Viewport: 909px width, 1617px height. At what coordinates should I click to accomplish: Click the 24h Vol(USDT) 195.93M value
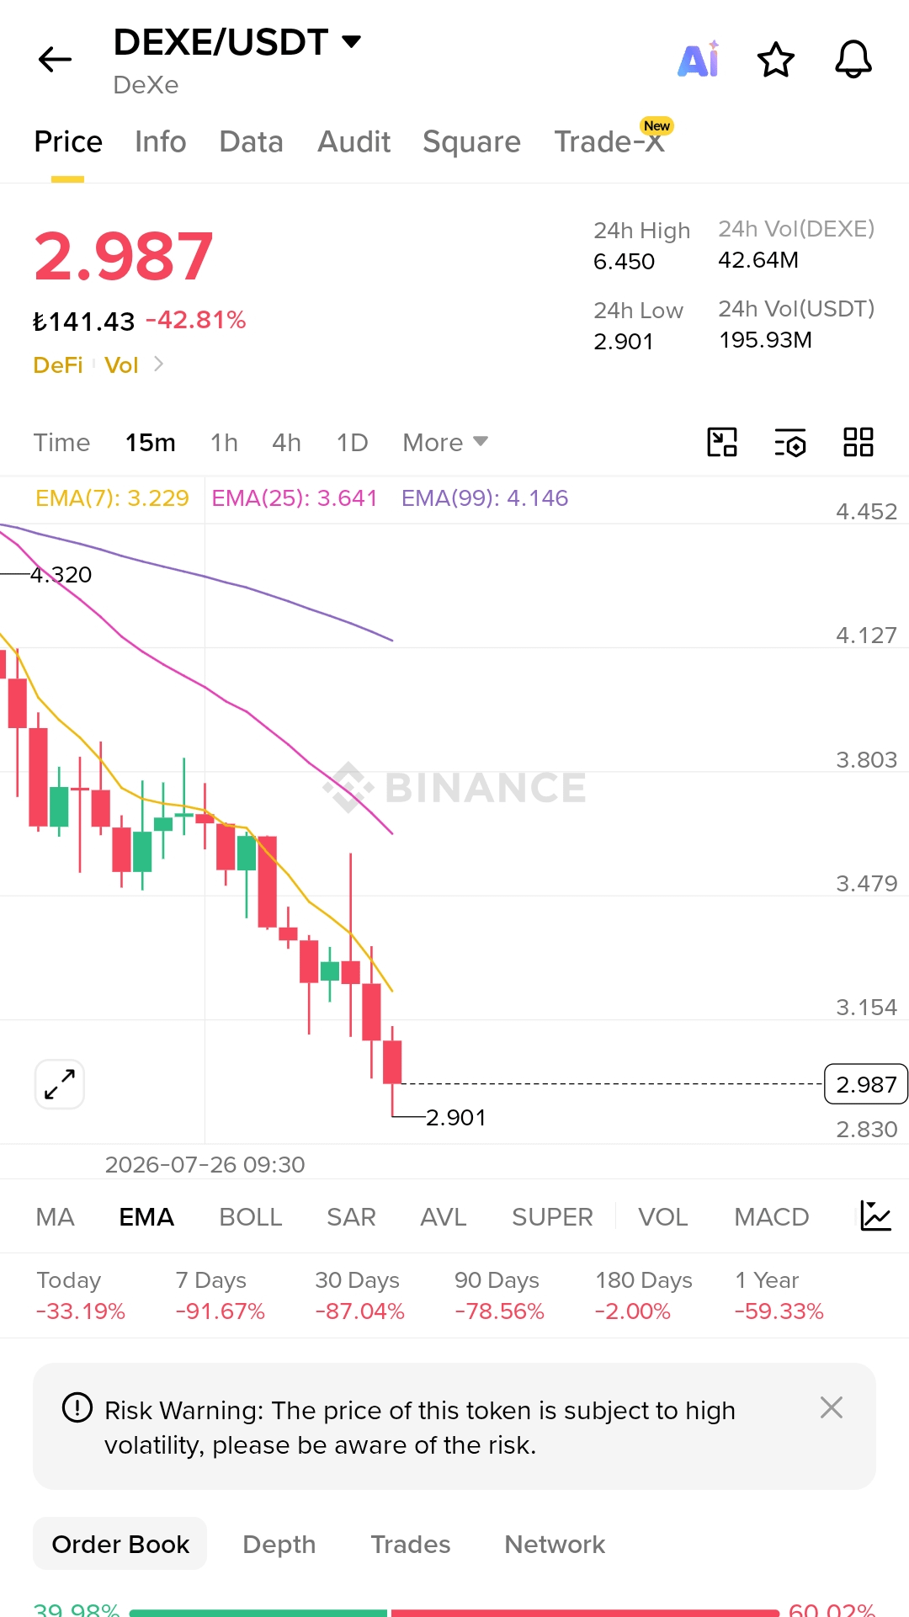click(x=765, y=340)
